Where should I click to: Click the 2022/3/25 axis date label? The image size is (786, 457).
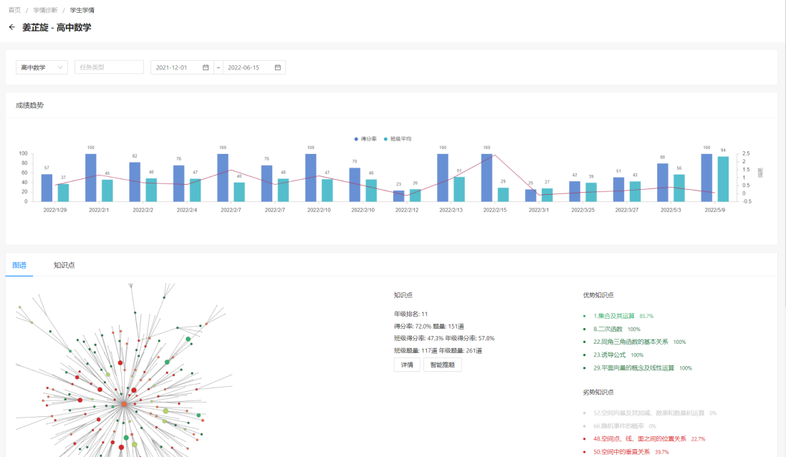[583, 210]
